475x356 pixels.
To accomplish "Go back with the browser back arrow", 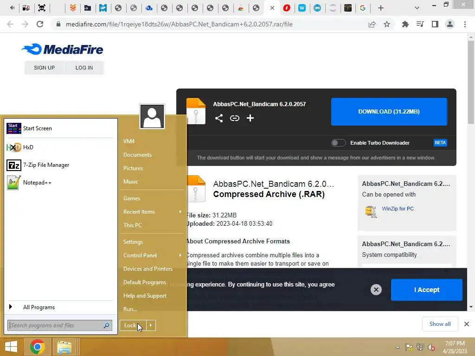I will (10, 24).
